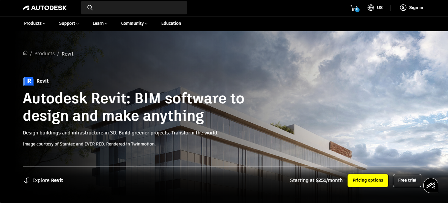Click the search magnifier icon
This screenshot has height=203, width=448.
(90, 8)
